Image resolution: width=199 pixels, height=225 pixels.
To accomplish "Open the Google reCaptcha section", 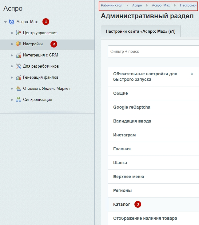I will (x=153, y=107).
